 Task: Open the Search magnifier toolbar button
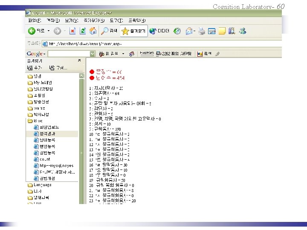[109, 31]
